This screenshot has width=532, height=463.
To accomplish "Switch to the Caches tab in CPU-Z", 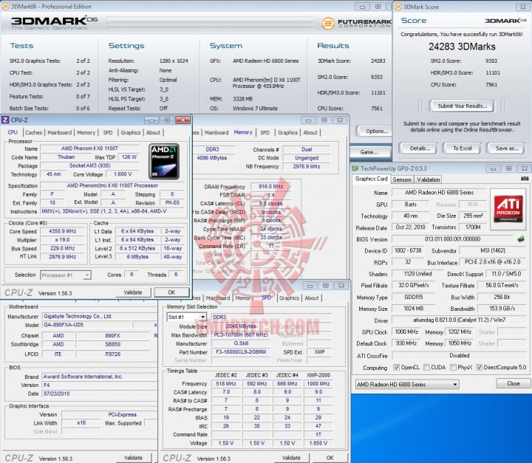I will [x=33, y=133].
